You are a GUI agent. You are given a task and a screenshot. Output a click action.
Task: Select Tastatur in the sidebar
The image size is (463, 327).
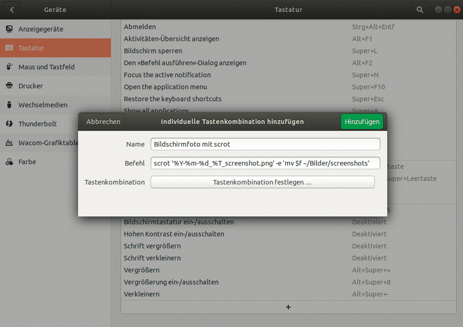point(55,48)
